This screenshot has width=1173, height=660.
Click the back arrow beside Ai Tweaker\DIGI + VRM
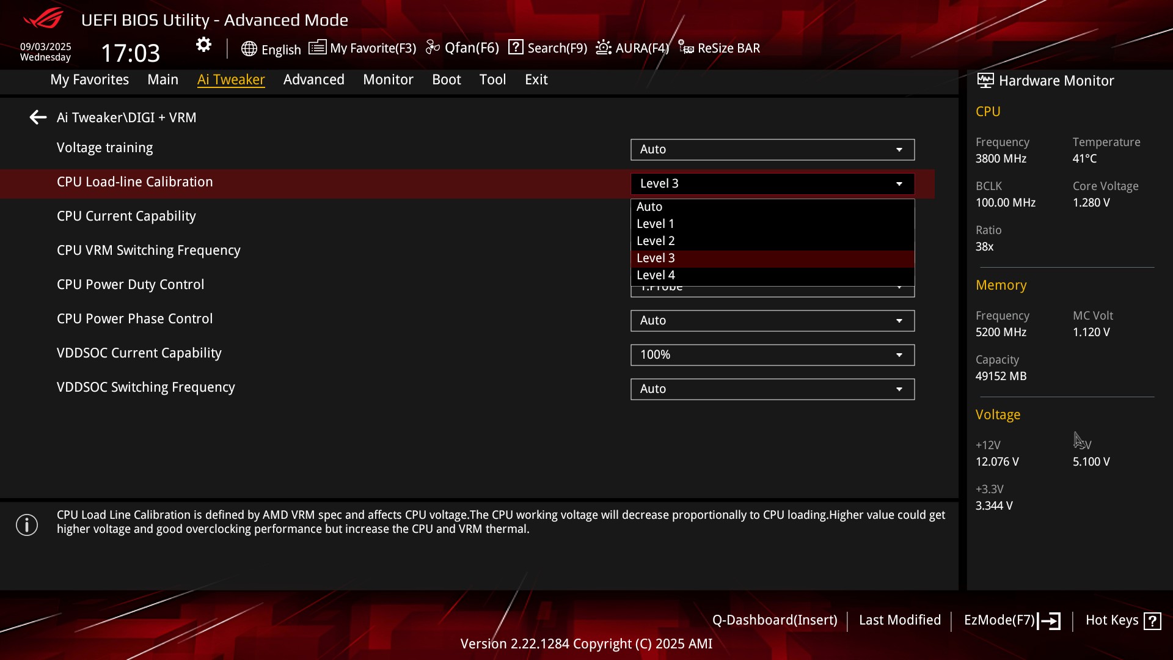tap(38, 117)
